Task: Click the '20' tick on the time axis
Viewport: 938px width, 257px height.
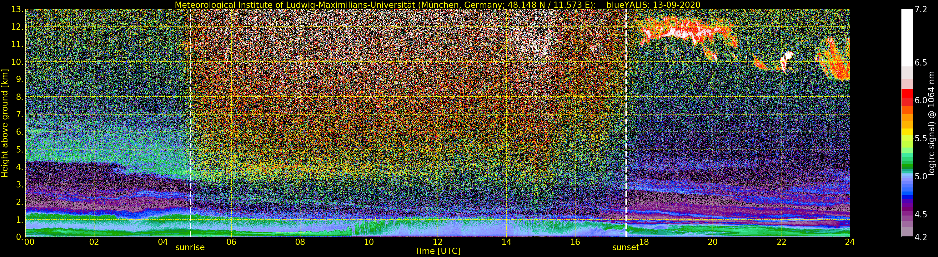Action: [x=713, y=242]
